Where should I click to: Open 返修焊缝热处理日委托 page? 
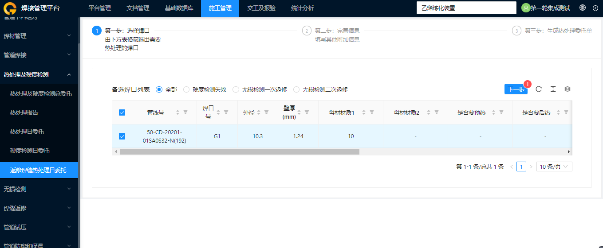pyautogui.click(x=39, y=170)
